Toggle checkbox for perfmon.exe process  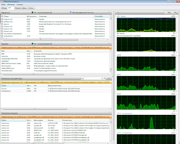pyautogui.click(x=2, y=22)
